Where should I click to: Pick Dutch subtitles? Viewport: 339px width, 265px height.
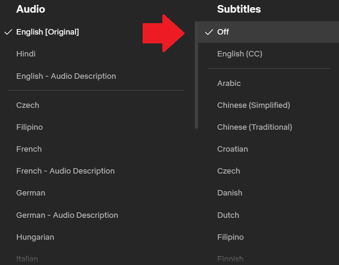[x=228, y=215]
